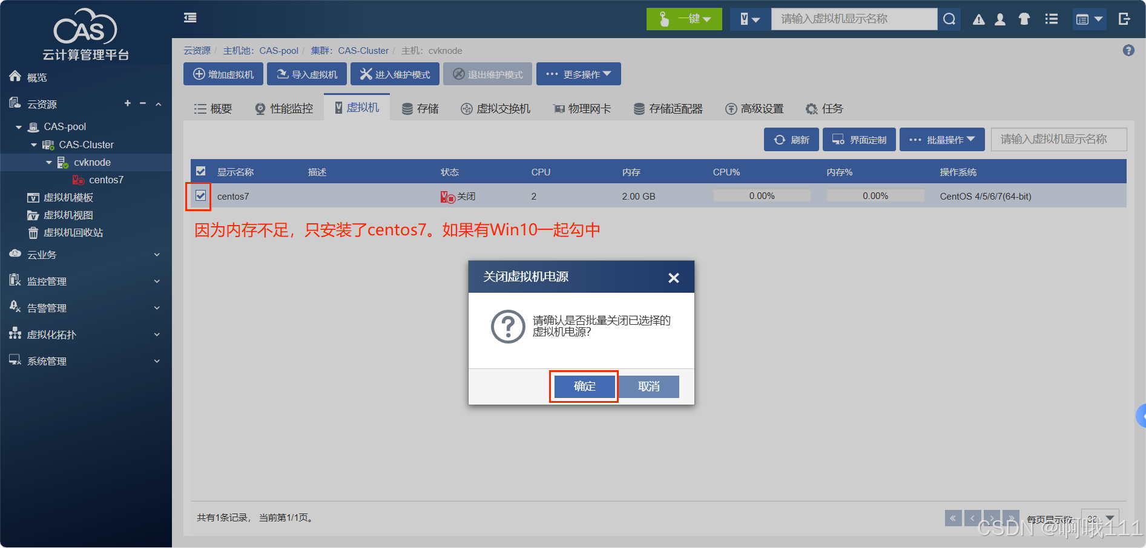Click the VM list filter input field
Viewport: 1146px width, 548px height.
[x=1059, y=139]
